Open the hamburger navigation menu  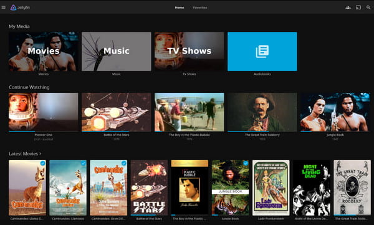(3, 7)
